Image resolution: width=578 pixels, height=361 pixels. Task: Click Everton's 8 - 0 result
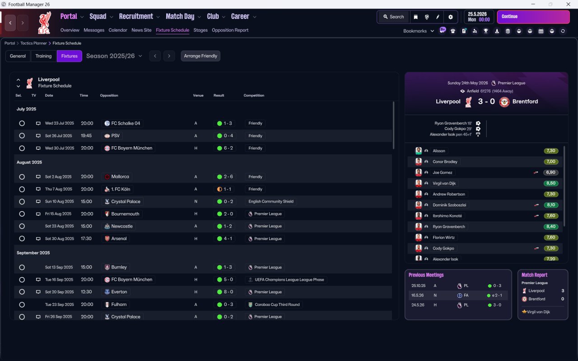tap(226, 292)
